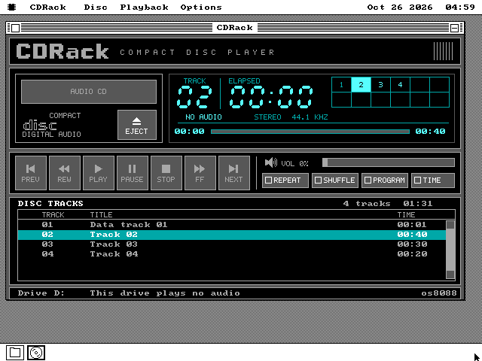Click the 'Drive D:' status text
Image resolution: width=482 pixels, height=361 pixels.
point(41,293)
